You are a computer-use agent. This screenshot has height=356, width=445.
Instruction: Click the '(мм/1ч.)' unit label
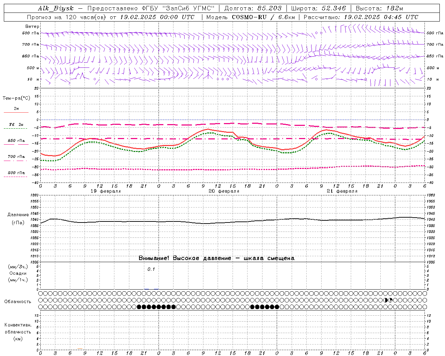pyautogui.click(x=18, y=280)
